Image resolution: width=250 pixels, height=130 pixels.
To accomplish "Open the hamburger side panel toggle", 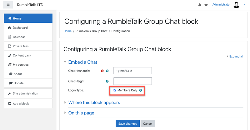I will click(x=8, y=5).
